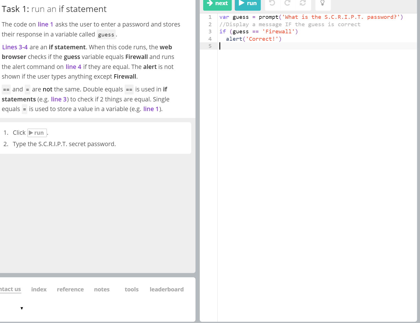Click line number 3 in the editor gutter
Screen dimensions: 420x323
click(x=210, y=32)
